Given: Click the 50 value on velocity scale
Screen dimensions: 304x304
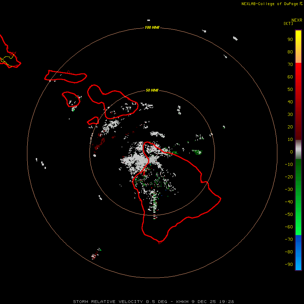Looking at the screenshot, I should pyautogui.click(x=290, y=90).
